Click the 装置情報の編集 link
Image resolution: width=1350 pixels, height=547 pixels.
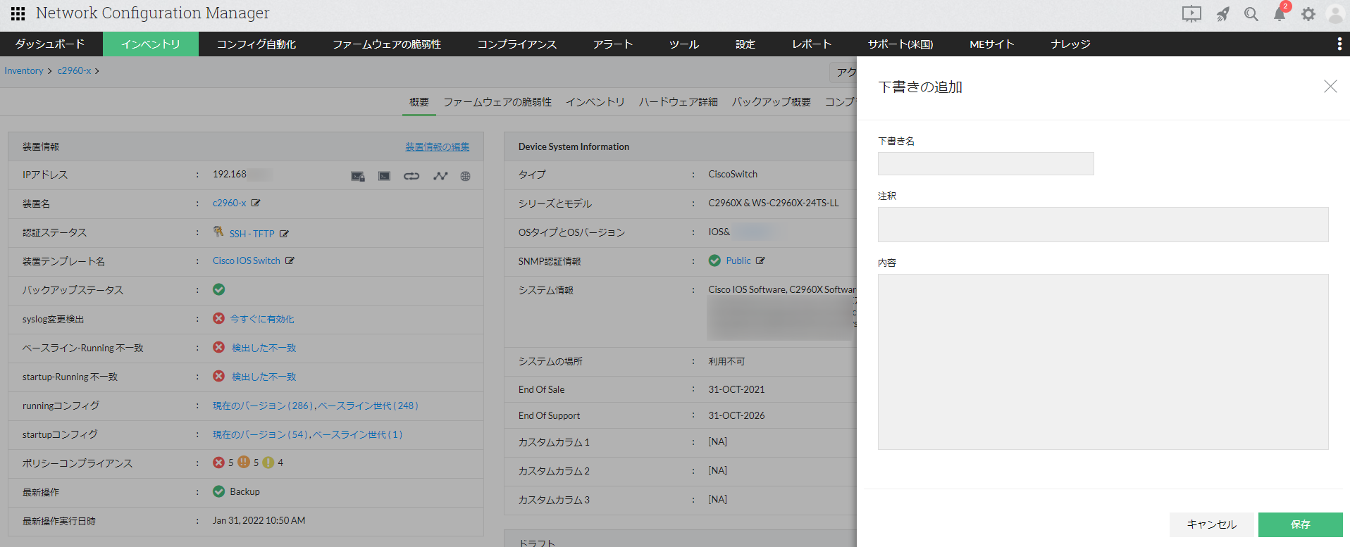click(437, 146)
